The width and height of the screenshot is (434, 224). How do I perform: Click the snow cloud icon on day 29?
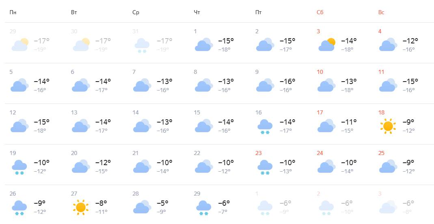(203, 208)
